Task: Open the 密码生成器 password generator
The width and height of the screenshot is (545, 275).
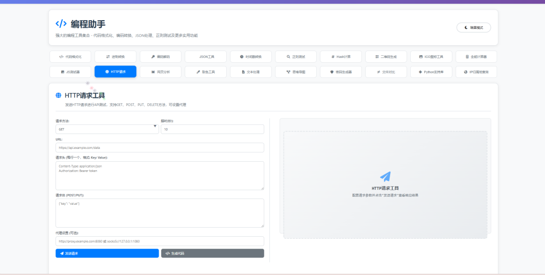Action: pyautogui.click(x=341, y=71)
